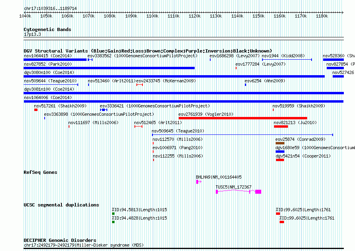The height and width of the screenshot is (251, 355).
Task: Select the nsv509644 (Teague2010) thin line
Action: pyautogui.click(x=51, y=85)
